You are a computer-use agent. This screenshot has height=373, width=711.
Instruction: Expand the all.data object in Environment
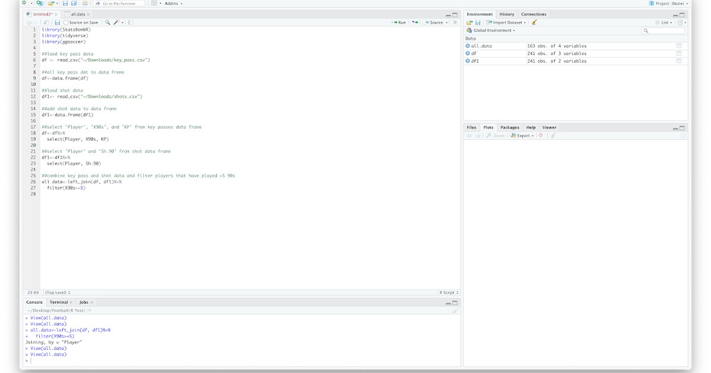[467, 46]
